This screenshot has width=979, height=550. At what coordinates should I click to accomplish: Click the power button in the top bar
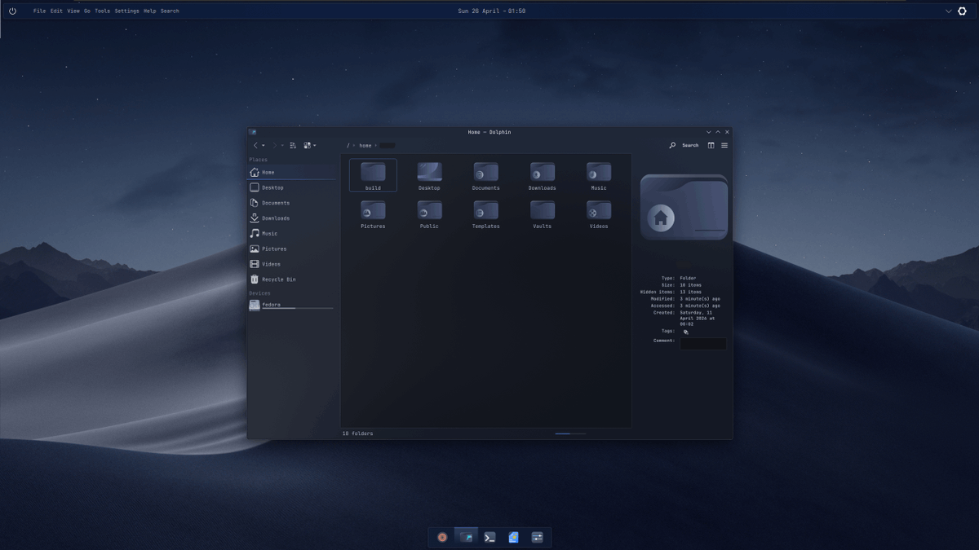[x=11, y=11]
